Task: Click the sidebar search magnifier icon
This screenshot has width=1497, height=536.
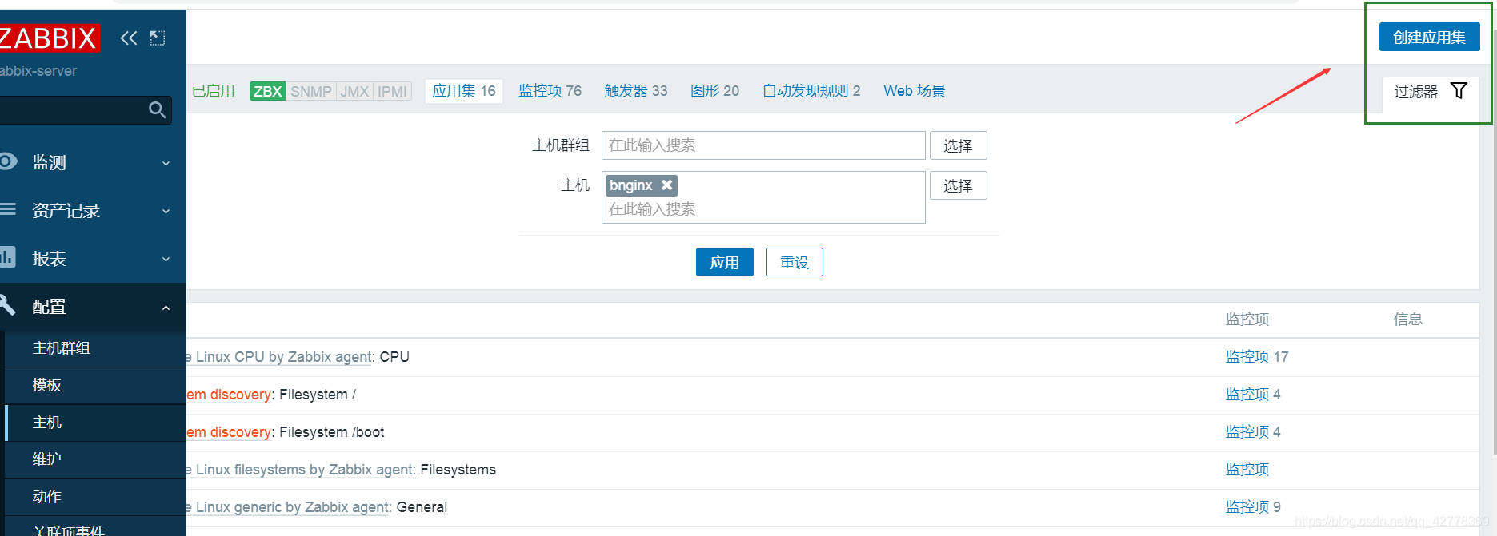Action: [157, 110]
